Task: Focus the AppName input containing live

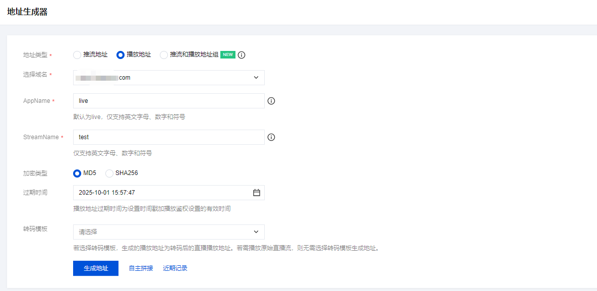Action: click(x=168, y=101)
